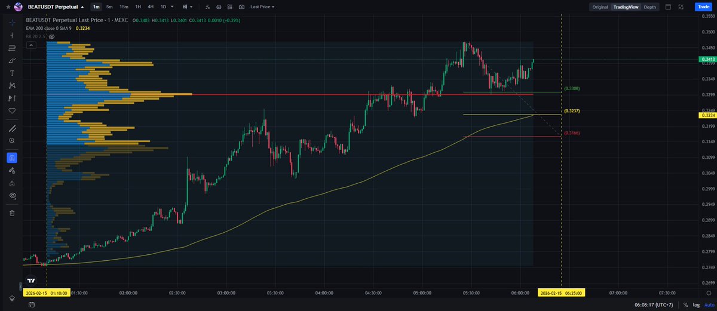Viewport: 717px width, 311px height.
Task: Select the TradingView chart view
Action: click(626, 7)
